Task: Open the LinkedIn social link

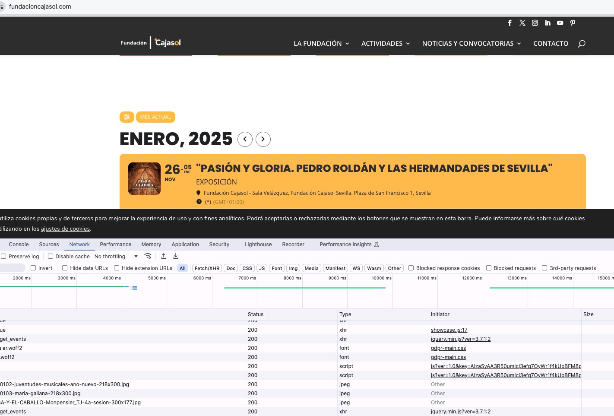Action: point(548,23)
